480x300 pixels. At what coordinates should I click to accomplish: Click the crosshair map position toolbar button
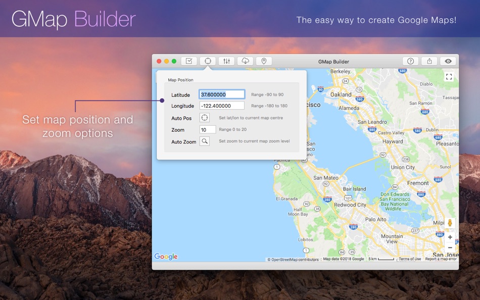(x=208, y=61)
